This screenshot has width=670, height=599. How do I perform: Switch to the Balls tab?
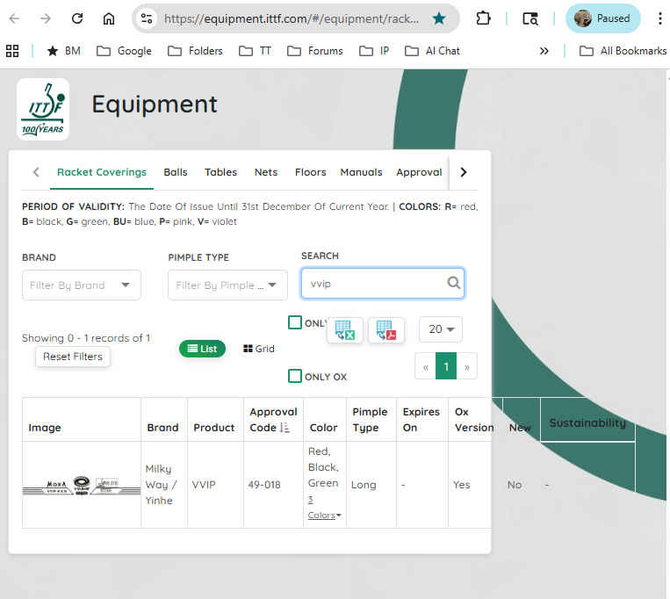(x=176, y=172)
